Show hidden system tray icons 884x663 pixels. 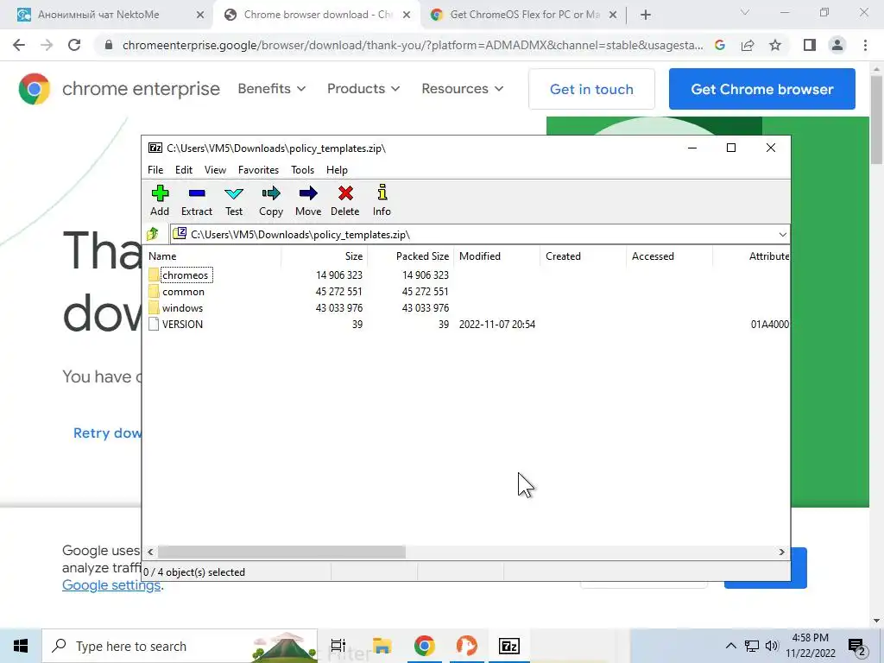(730, 646)
